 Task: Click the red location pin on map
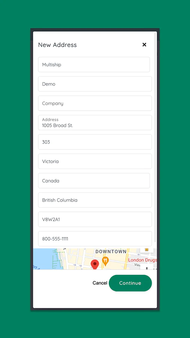pos(95,264)
